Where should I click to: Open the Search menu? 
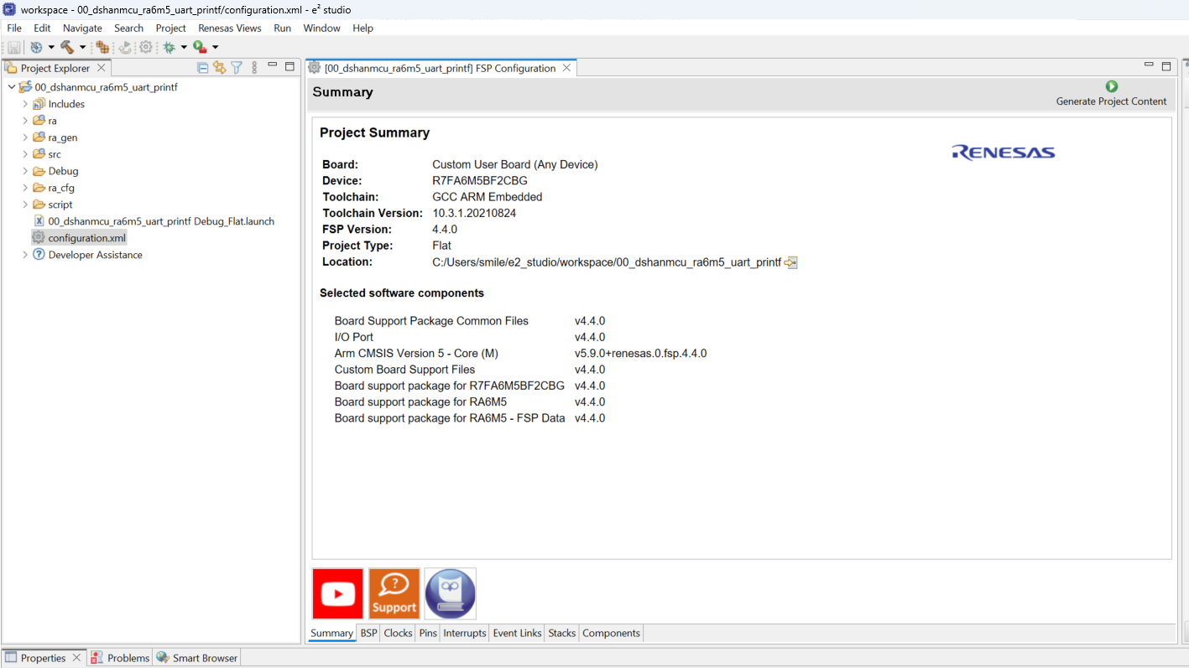click(x=129, y=28)
